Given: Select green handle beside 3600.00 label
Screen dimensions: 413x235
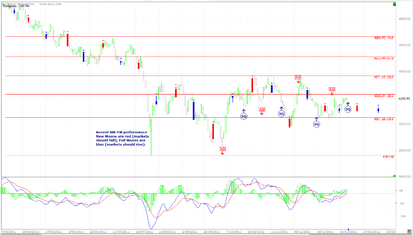Looking at the screenshot, I should click(394, 176).
